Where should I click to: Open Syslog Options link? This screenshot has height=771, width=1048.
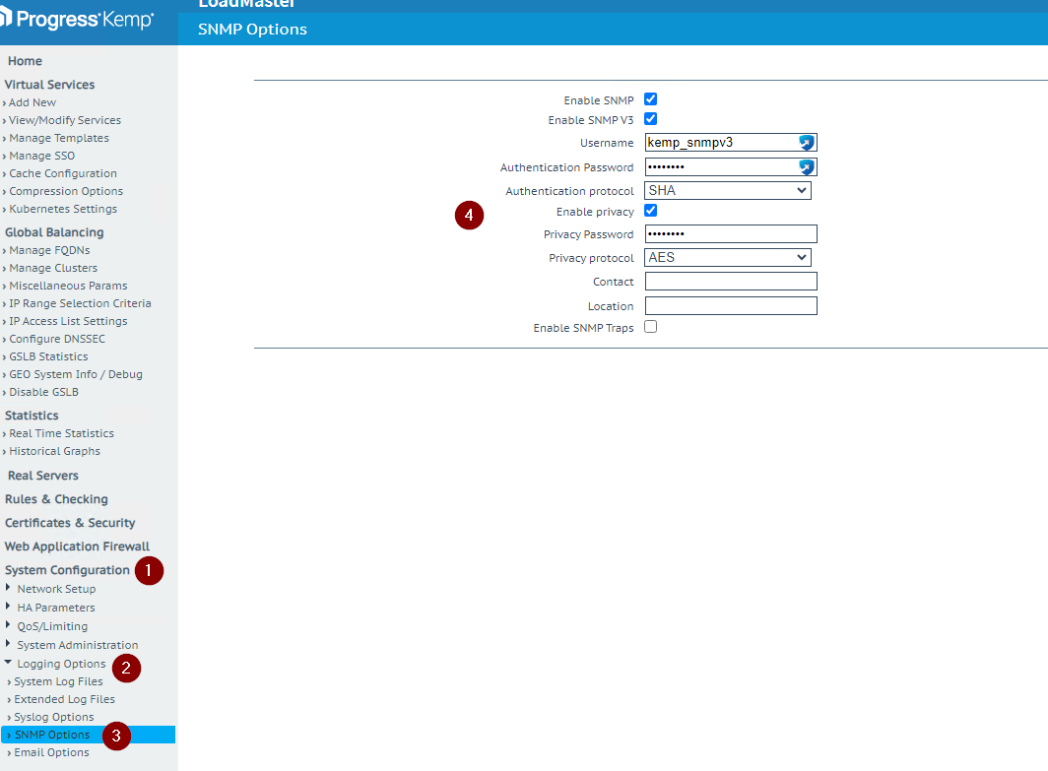click(x=53, y=717)
